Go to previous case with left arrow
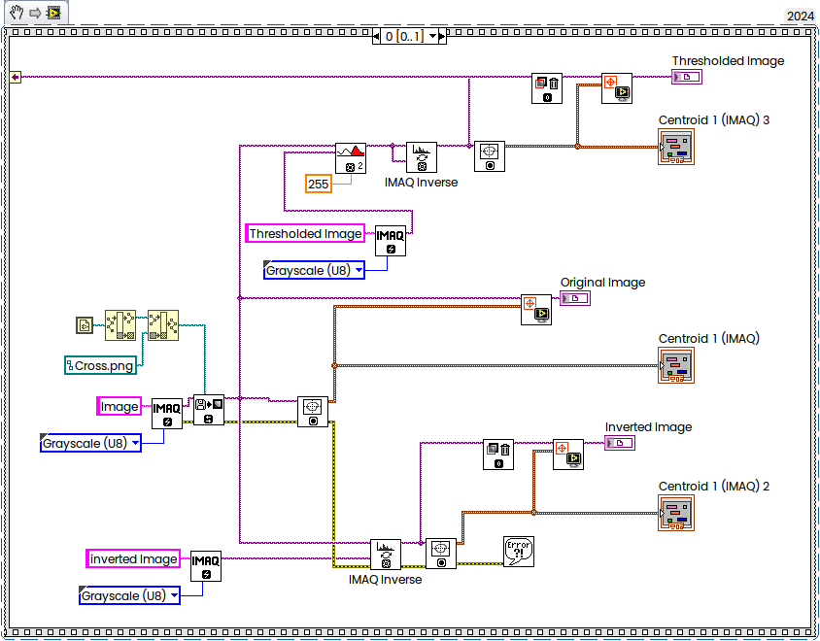This screenshot has width=820, height=641. click(x=377, y=36)
